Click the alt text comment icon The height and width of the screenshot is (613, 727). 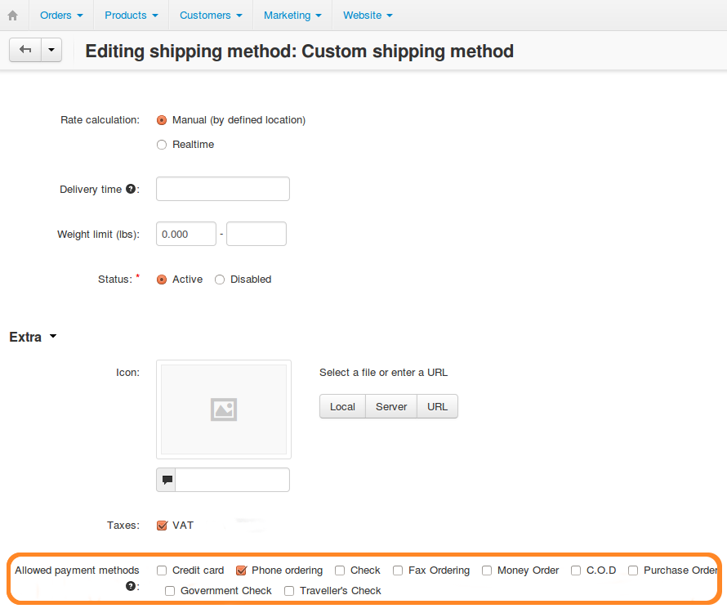click(167, 480)
